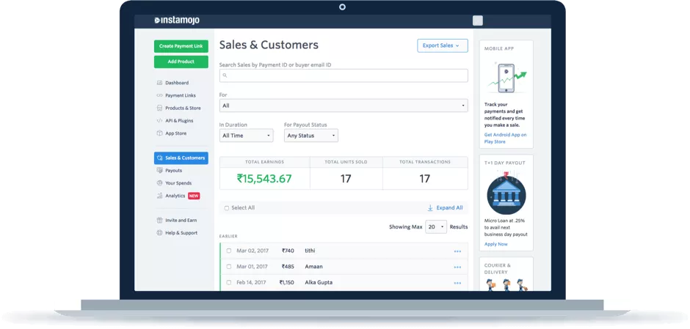Click the buyer name tithi
The height and width of the screenshot is (329, 690).
310,251
